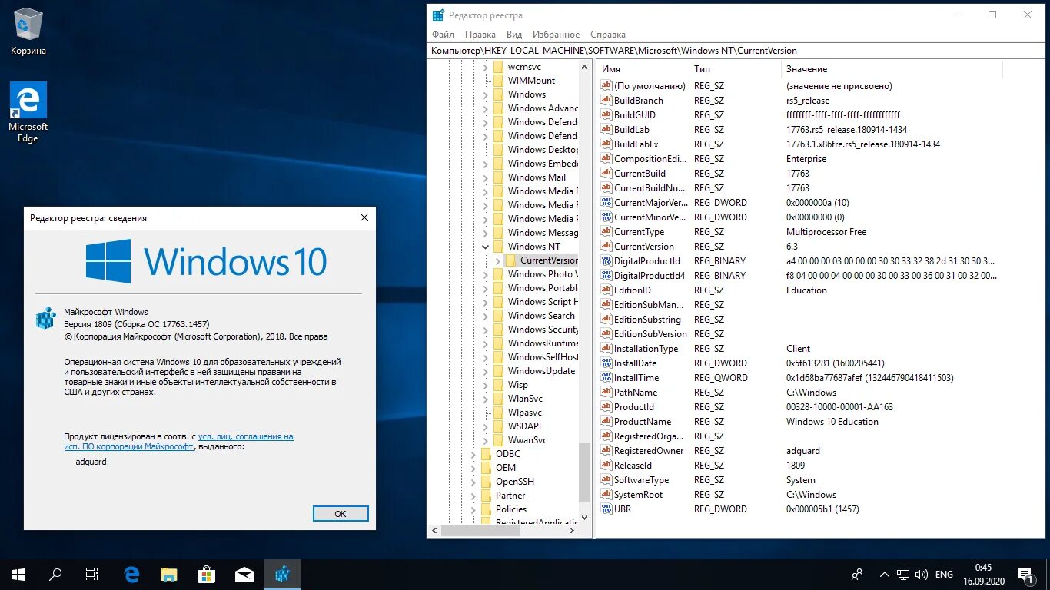Select the OpenSSH folder icon
Viewport: 1050px width, 590px height.
tap(486, 482)
